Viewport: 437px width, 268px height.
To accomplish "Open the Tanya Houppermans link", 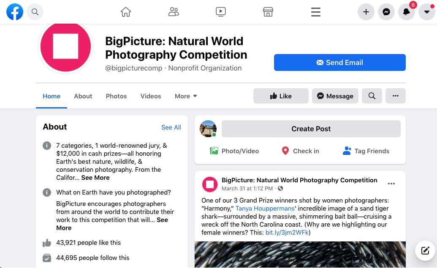I will pos(265,208).
